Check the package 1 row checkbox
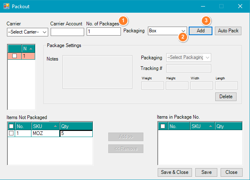250x180 pixels. (x=14, y=56)
